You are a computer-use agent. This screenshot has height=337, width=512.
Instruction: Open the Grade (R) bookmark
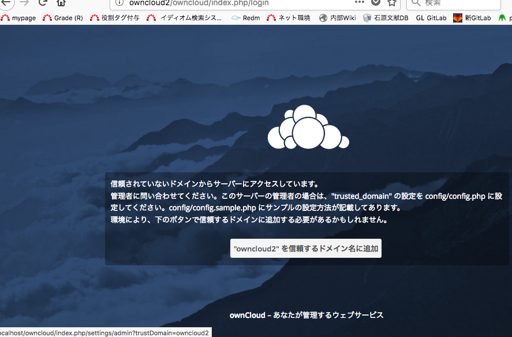coord(63,18)
